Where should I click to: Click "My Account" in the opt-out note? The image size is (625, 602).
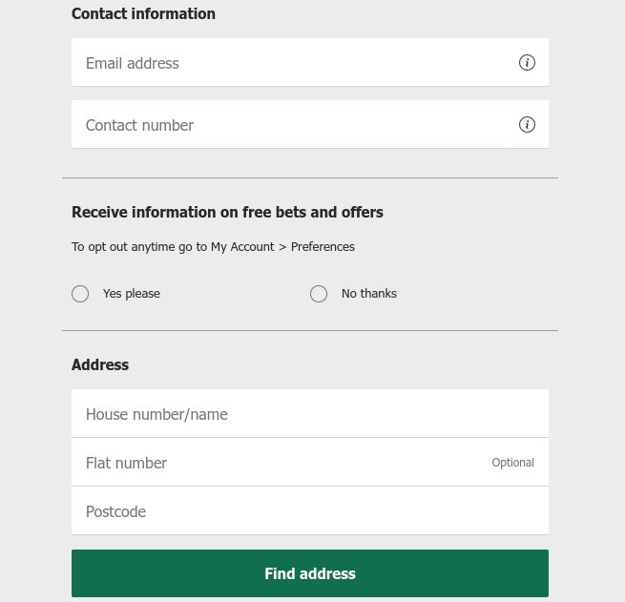coord(242,247)
